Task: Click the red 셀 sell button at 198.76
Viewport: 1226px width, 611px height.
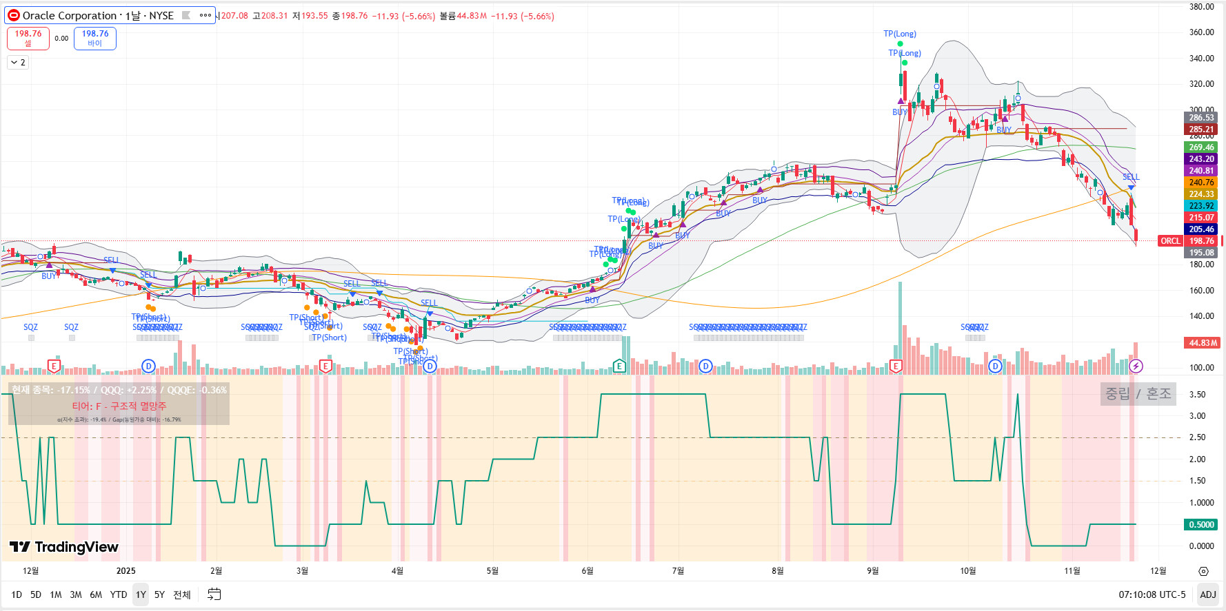Action: click(28, 38)
